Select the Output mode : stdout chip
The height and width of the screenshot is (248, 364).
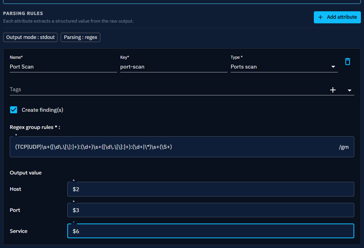[30, 37]
